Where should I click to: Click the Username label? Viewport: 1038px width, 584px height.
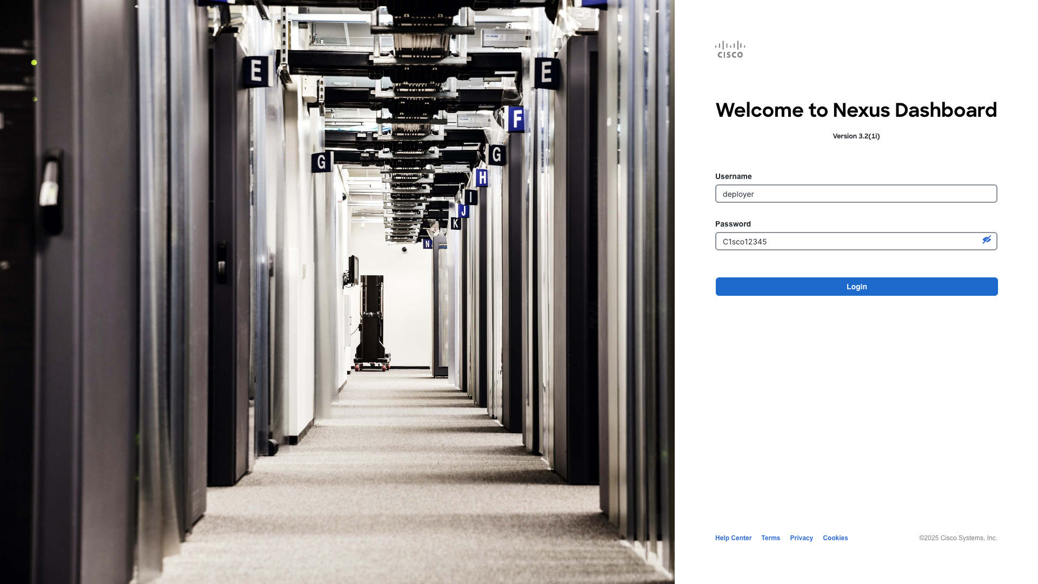(x=733, y=176)
